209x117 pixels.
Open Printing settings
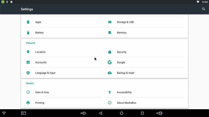40,103
